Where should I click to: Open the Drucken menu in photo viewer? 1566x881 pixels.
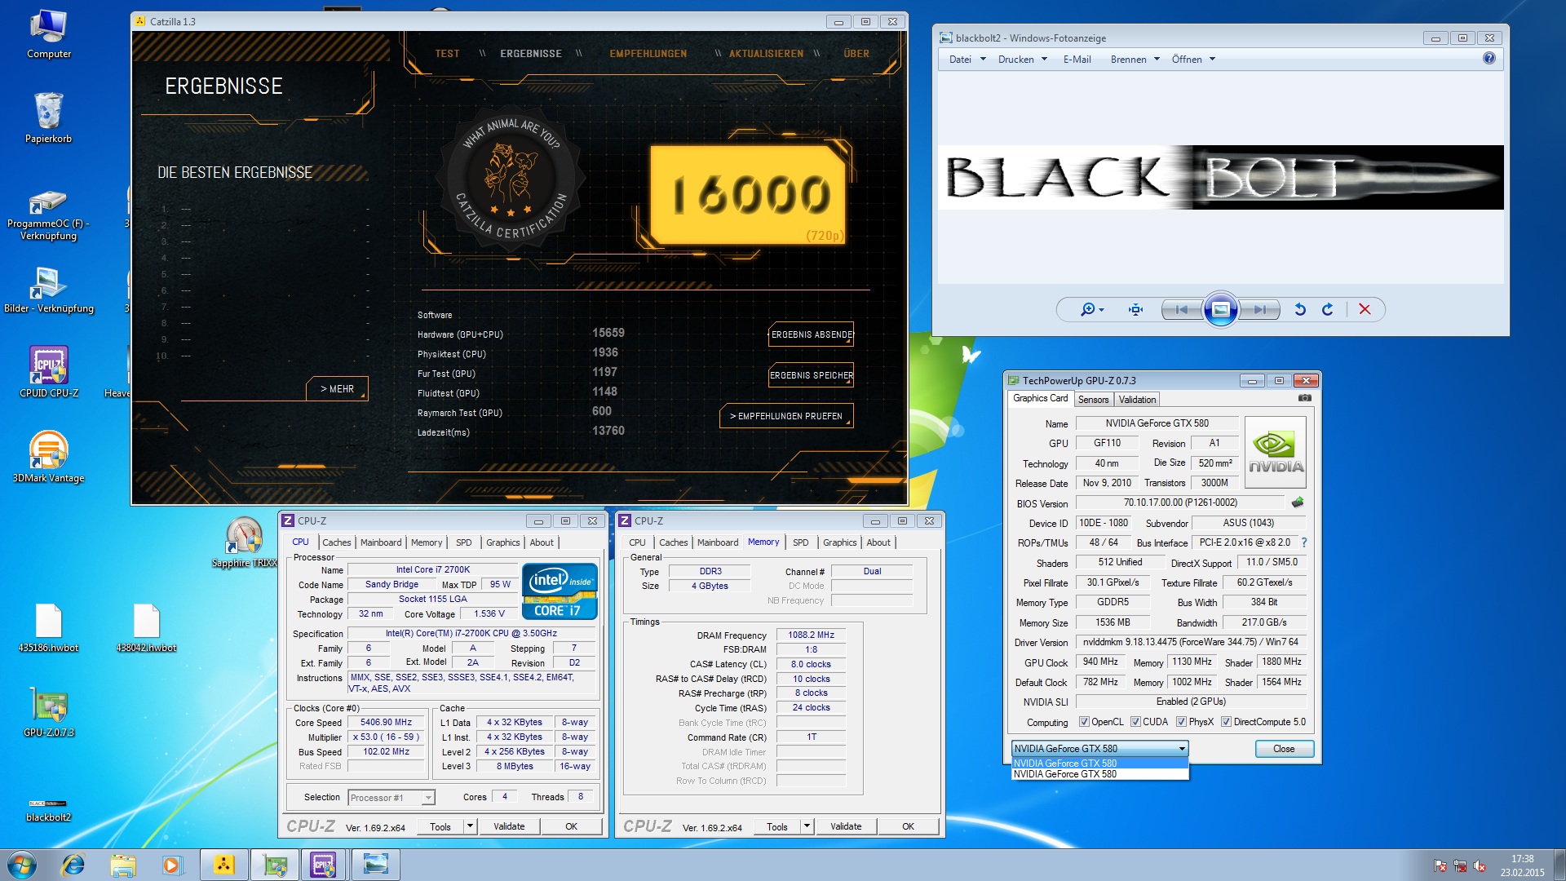(1023, 59)
